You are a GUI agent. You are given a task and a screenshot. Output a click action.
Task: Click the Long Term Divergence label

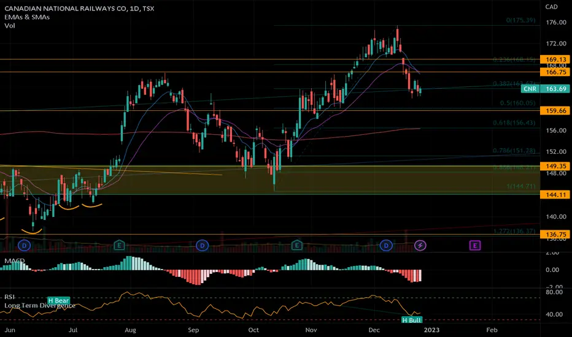(40, 305)
